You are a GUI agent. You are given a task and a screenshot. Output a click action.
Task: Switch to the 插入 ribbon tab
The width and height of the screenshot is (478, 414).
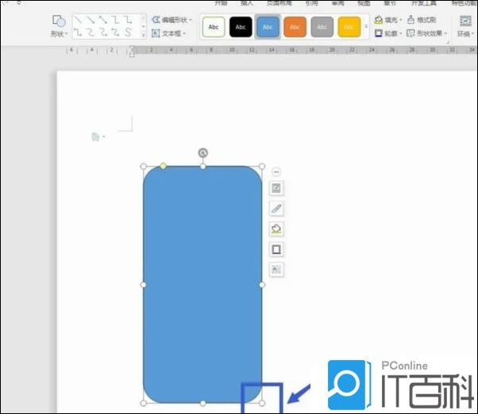click(x=247, y=3)
